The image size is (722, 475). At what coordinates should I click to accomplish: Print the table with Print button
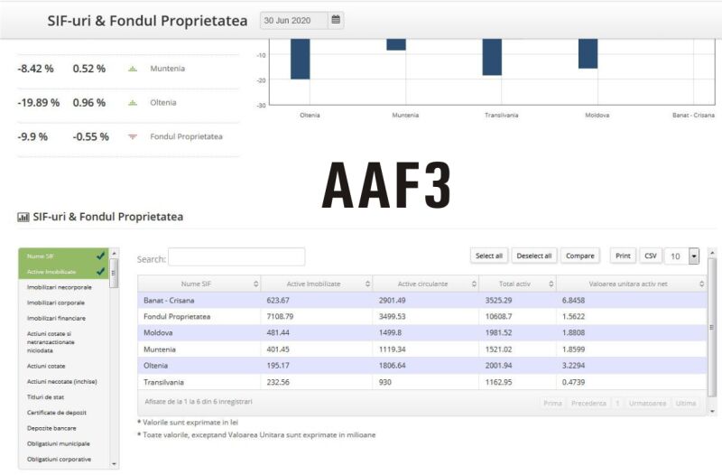[x=623, y=256]
